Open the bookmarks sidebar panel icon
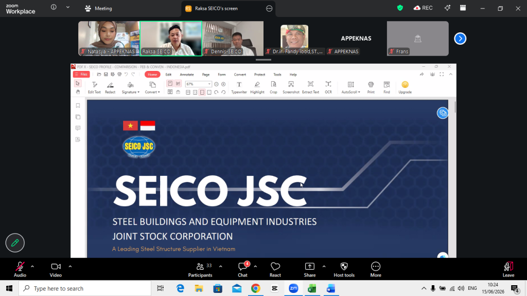The height and width of the screenshot is (296, 527). (x=78, y=106)
